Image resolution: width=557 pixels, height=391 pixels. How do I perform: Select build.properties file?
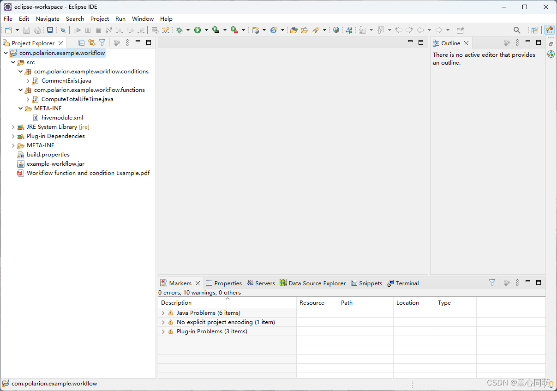pos(43,155)
